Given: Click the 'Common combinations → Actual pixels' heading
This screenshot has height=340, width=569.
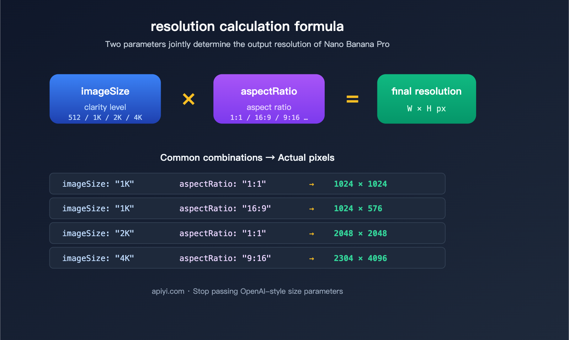Looking at the screenshot, I should click(247, 158).
